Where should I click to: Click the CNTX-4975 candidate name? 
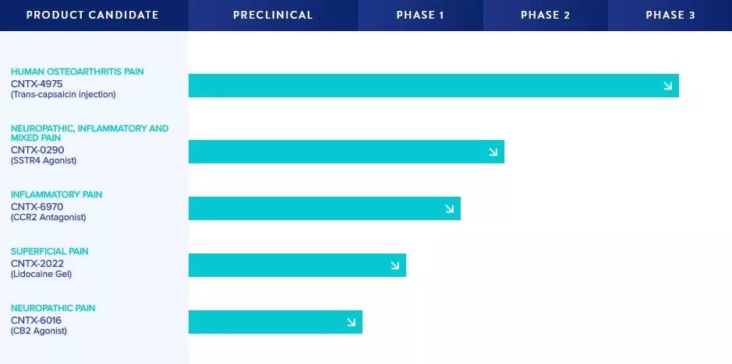37,83
